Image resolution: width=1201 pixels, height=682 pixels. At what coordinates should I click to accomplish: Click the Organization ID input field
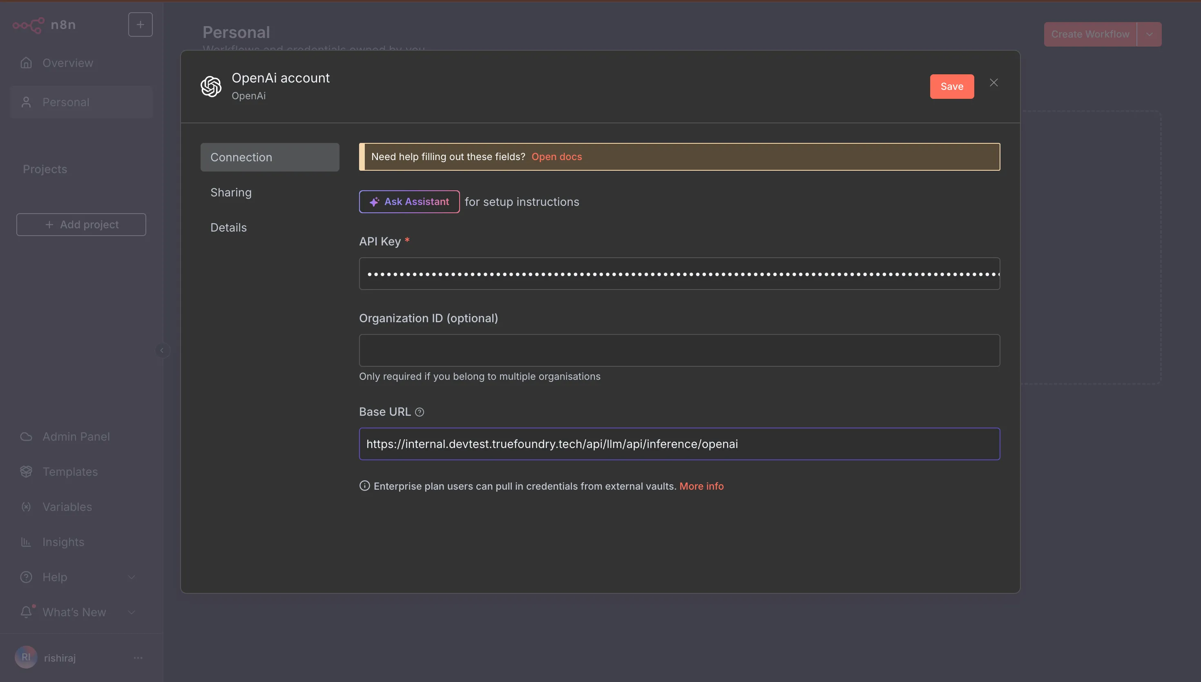tap(679, 350)
